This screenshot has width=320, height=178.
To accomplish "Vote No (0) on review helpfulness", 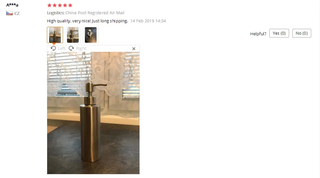I will coord(302,33).
